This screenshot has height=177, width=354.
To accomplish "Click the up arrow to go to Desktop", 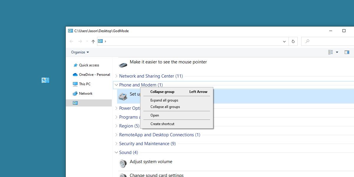I will [93, 41].
